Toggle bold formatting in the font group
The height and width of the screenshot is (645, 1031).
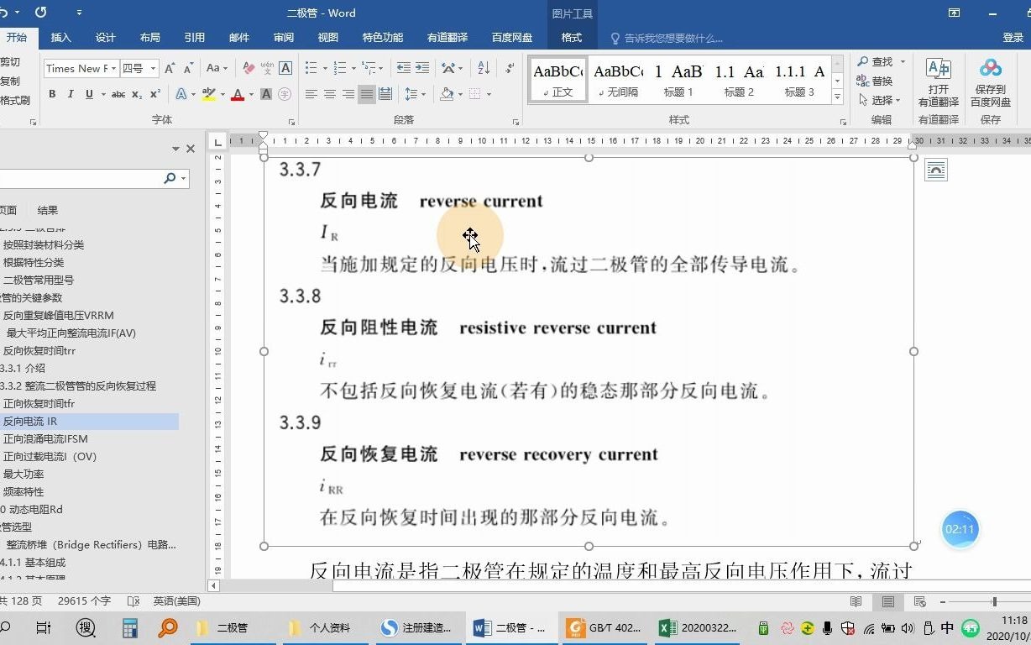pos(53,94)
